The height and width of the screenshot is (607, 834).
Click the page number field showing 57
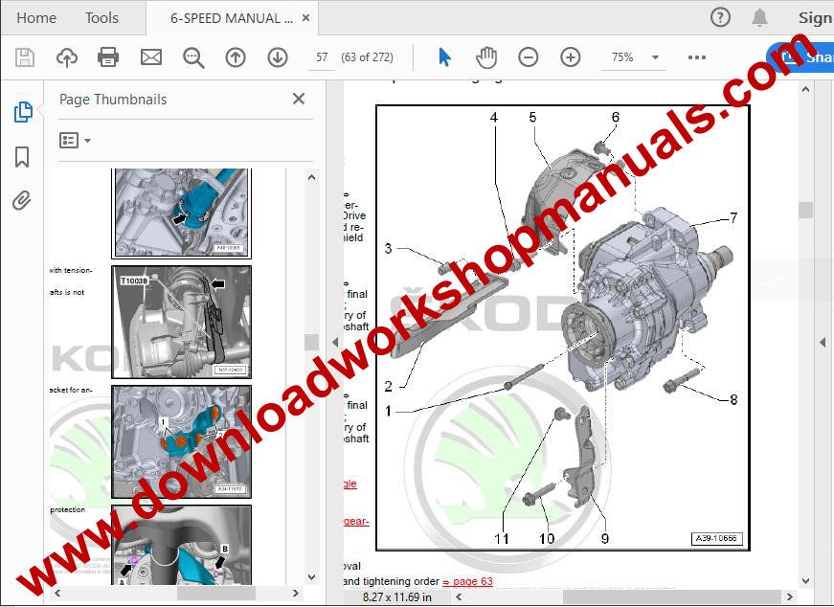322,57
